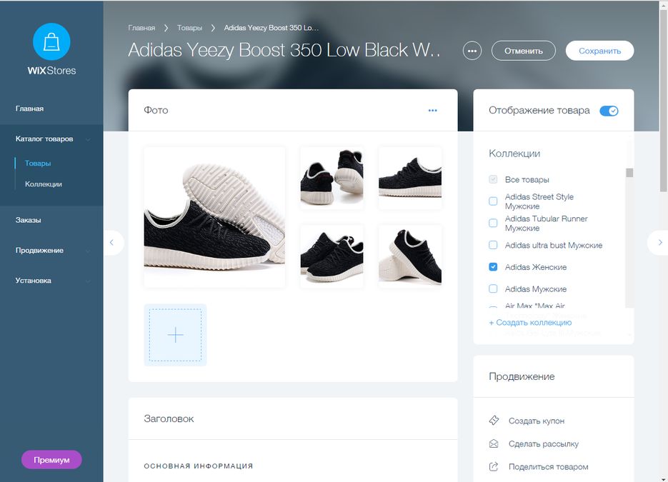This screenshot has height=482, width=668.
Task: Add a new photo with plus tile
Action: tap(175, 335)
